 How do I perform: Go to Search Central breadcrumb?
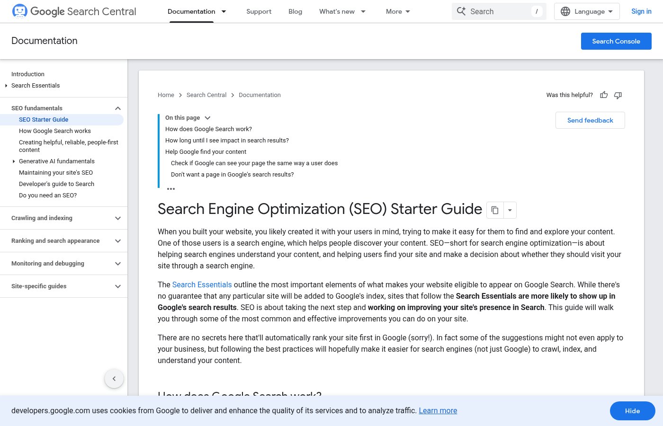(x=206, y=95)
